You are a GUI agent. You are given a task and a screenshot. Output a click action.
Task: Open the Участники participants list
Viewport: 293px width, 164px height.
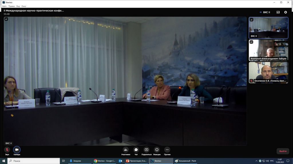pyautogui.click(x=126, y=150)
